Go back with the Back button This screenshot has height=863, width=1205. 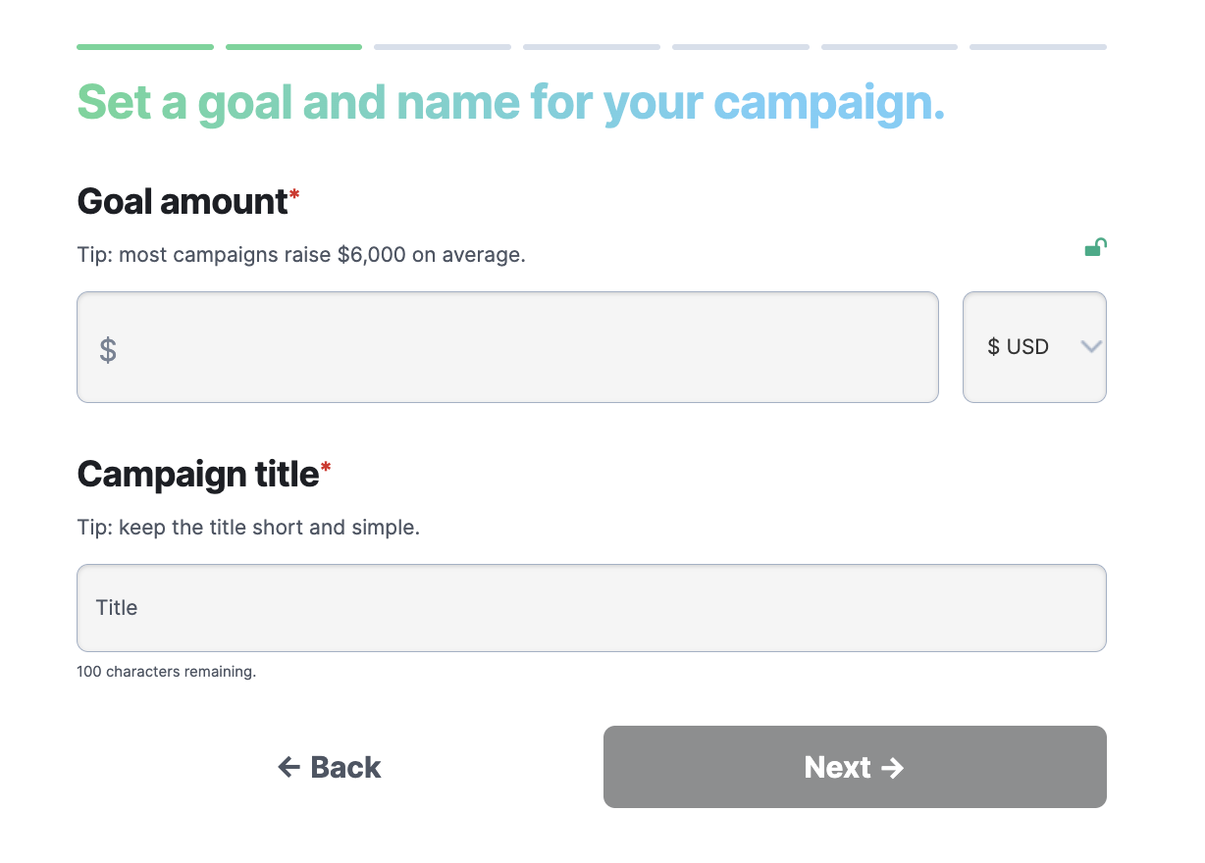pyautogui.click(x=330, y=767)
